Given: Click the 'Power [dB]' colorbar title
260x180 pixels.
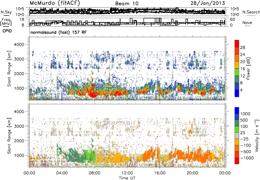Looking at the screenshot, I should [248, 69].
